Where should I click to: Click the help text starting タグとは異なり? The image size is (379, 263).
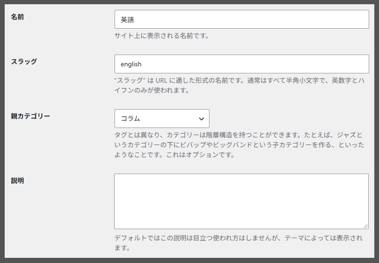click(x=240, y=144)
